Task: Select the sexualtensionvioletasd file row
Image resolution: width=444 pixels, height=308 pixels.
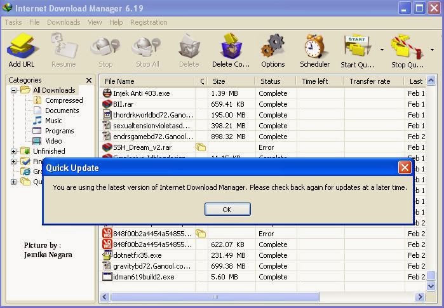Action: point(263,126)
